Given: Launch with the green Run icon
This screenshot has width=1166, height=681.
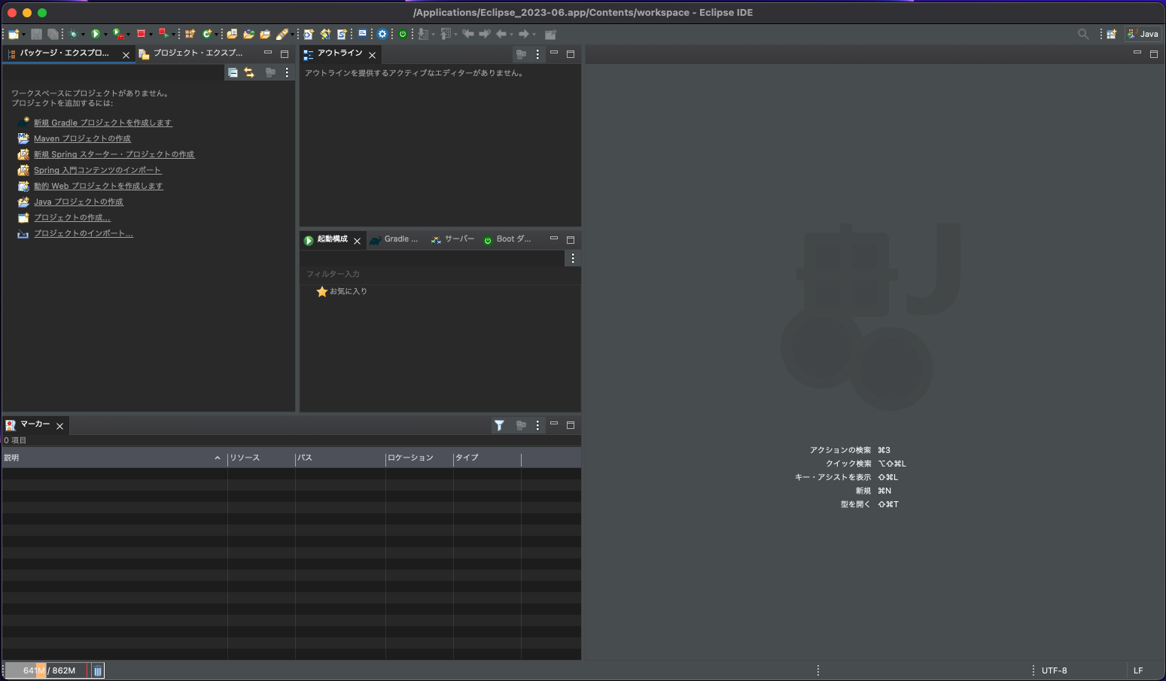Looking at the screenshot, I should tap(96, 34).
